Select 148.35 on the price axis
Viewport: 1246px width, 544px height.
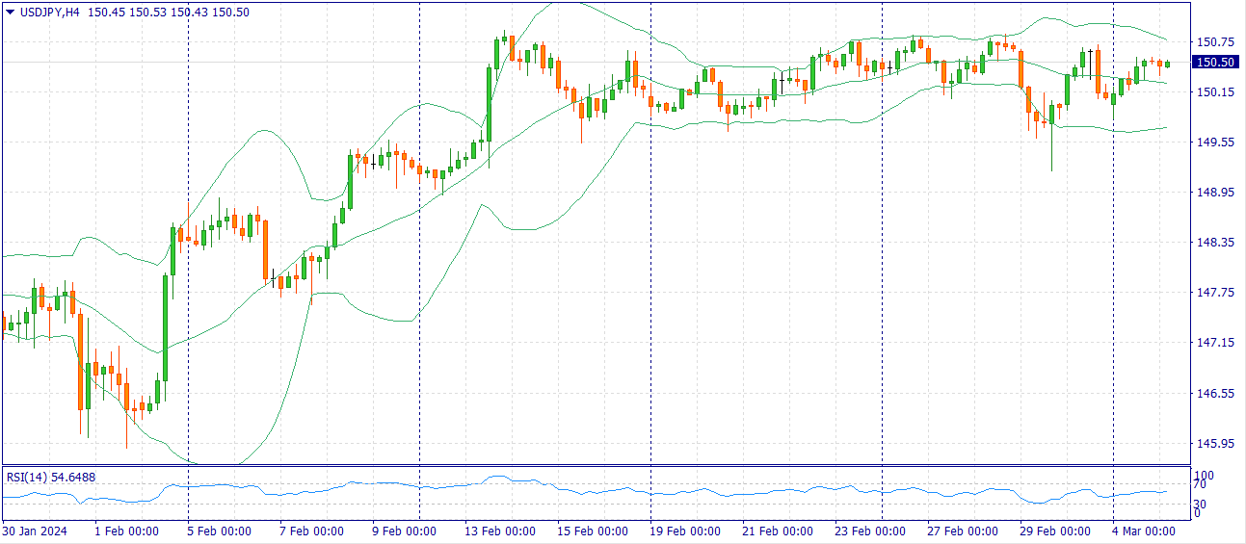tap(1213, 243)
